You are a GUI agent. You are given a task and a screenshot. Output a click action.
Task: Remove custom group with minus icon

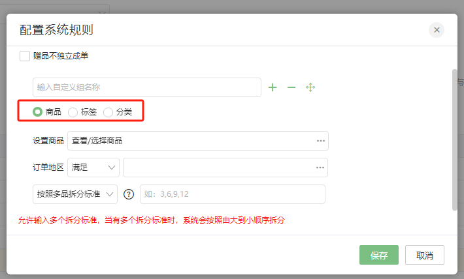click(291, 87)
